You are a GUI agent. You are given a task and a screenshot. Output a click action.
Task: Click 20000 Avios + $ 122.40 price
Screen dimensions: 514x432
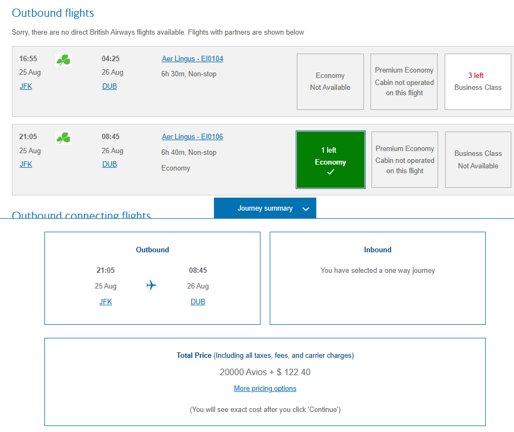pyautogui.click(x=265, y=372)
